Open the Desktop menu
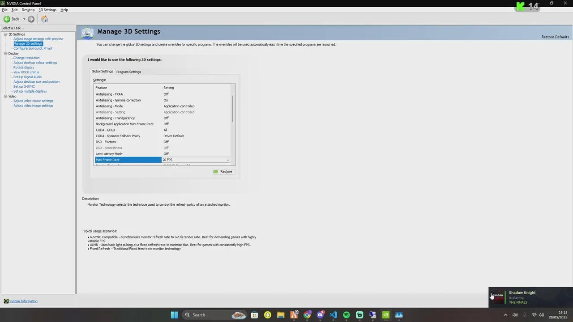Image resolution: width=573 pixels, height=322 pixels. click(28, 10)
